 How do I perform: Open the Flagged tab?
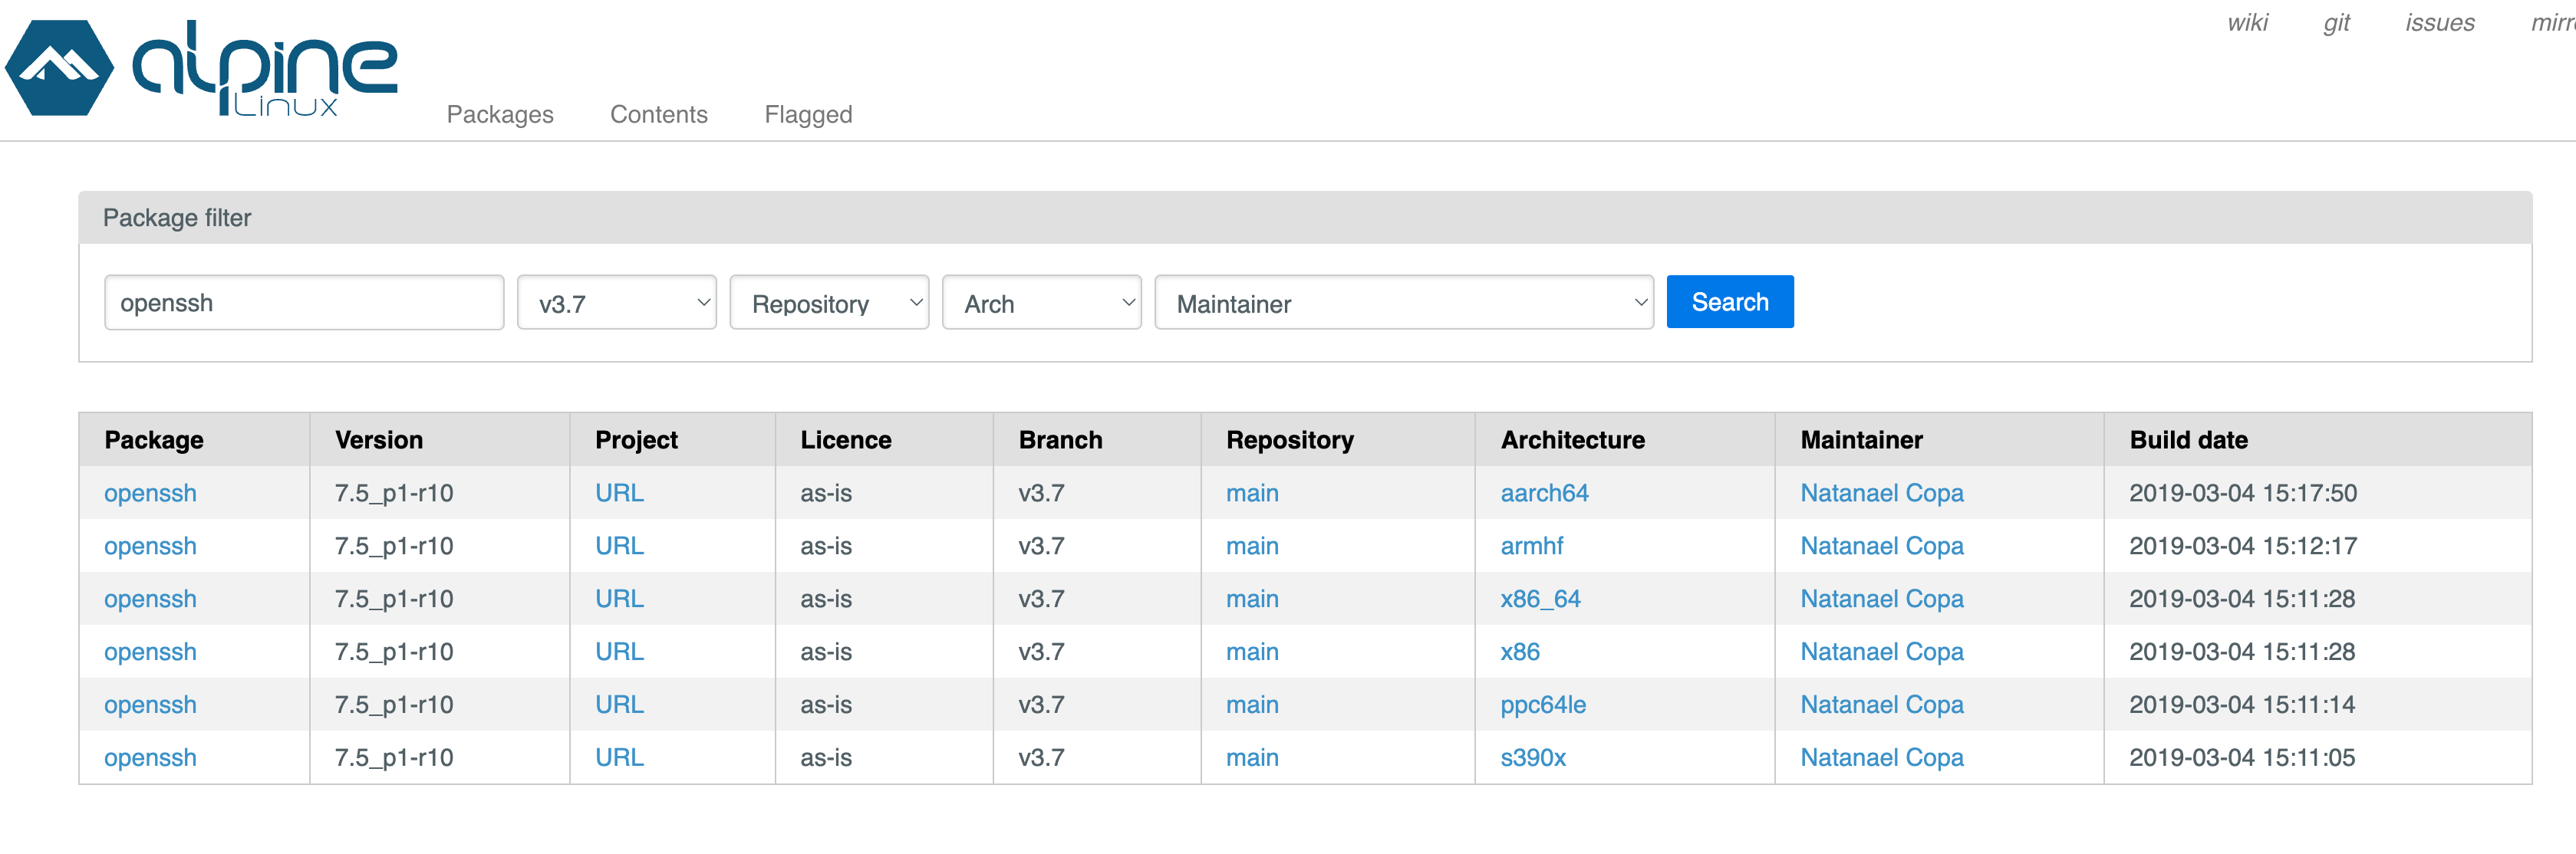click(x=808, y=115)
